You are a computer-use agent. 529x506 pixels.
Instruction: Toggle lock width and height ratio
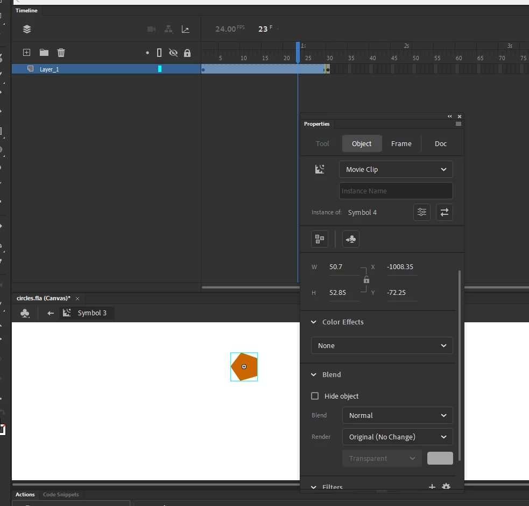tap(366, 280)
